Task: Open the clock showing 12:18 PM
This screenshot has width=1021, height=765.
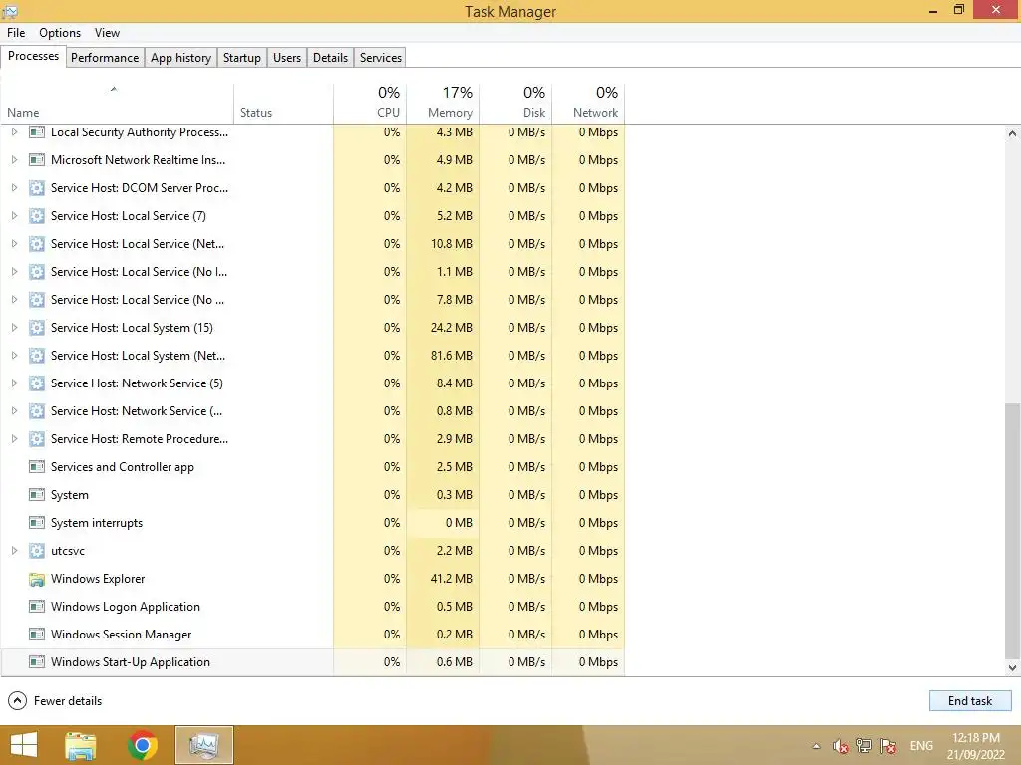Action: [975, 746]
